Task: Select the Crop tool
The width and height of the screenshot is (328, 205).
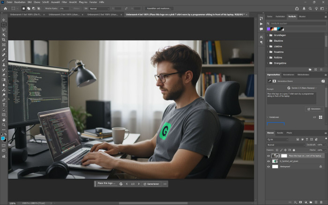Action: pyautogui.click(x=4, y=40)
